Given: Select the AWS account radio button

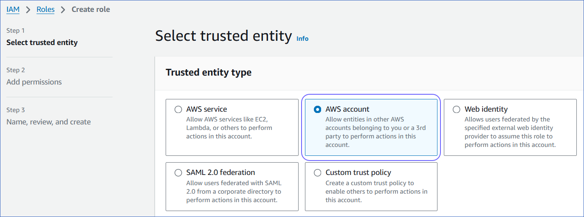Looking at the screenshot, I should (x=317, y=110).
